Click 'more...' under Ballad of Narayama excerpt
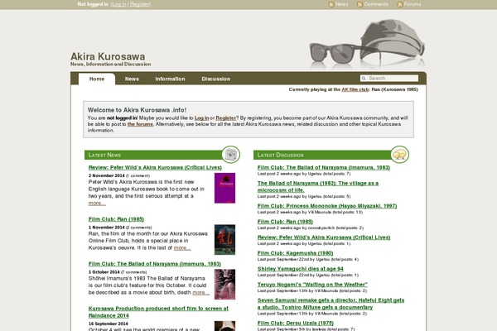 tap(201, 293)
